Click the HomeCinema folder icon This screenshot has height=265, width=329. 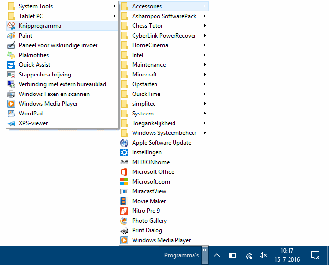[124, 45]
